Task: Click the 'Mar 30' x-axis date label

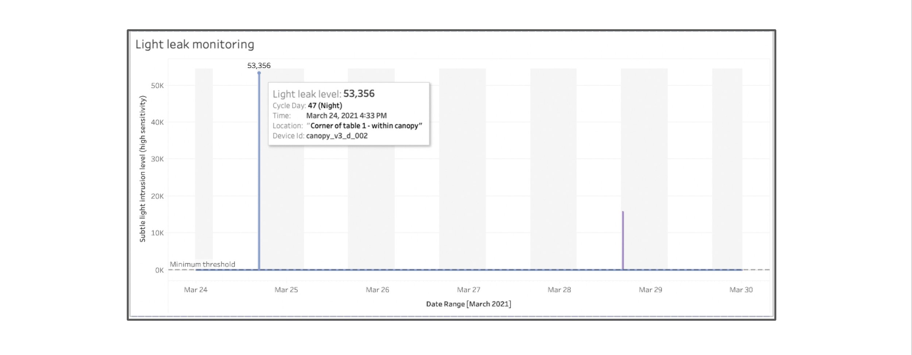Action: click(x=741, y=290)
